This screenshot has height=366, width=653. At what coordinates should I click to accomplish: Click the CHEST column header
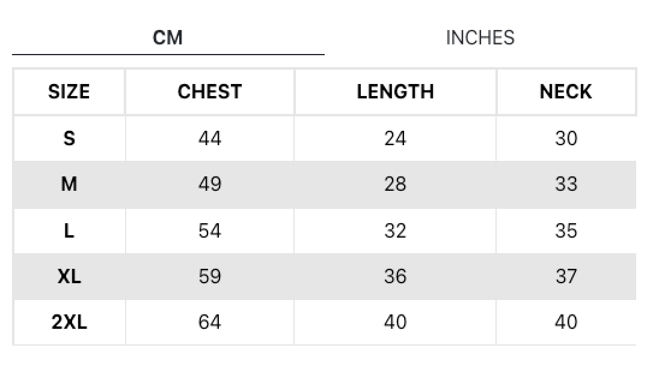point(209,92)
